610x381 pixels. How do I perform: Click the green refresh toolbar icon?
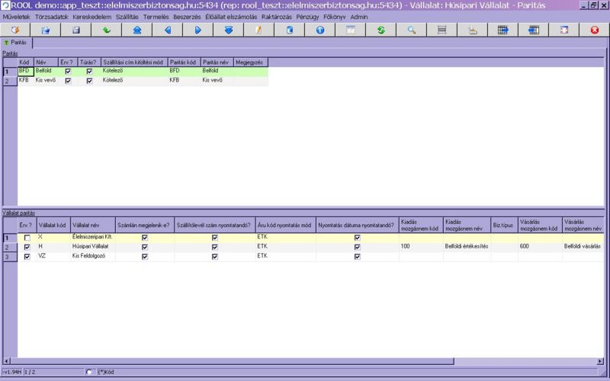point(380,30)
